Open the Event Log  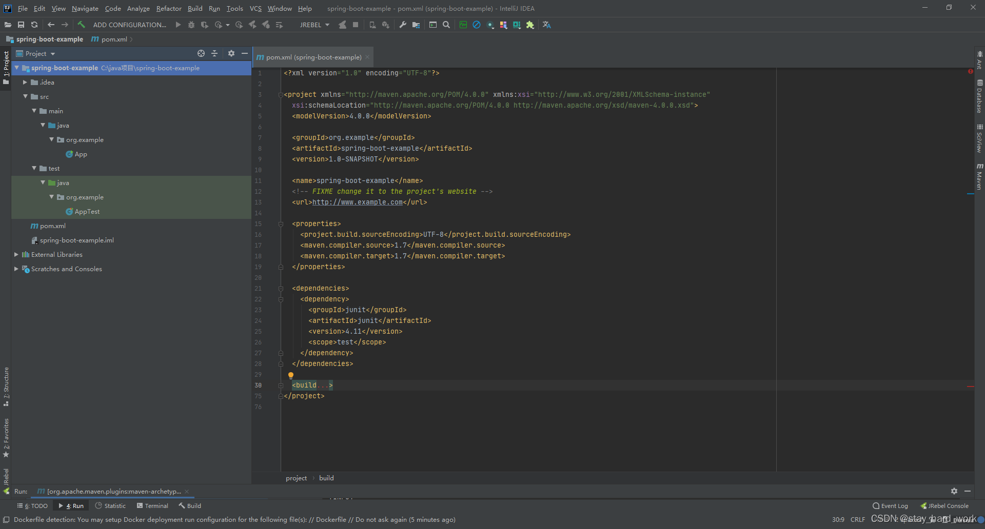(x=890, y=505)
